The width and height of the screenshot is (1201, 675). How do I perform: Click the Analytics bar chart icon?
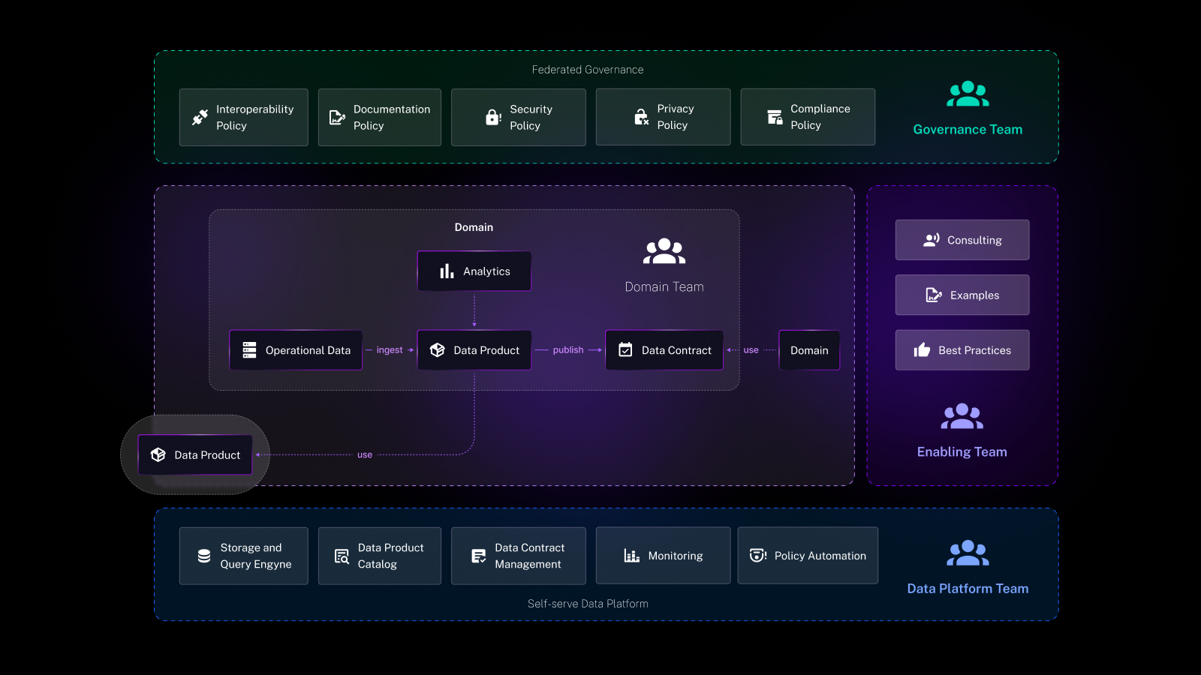(447, 271)
